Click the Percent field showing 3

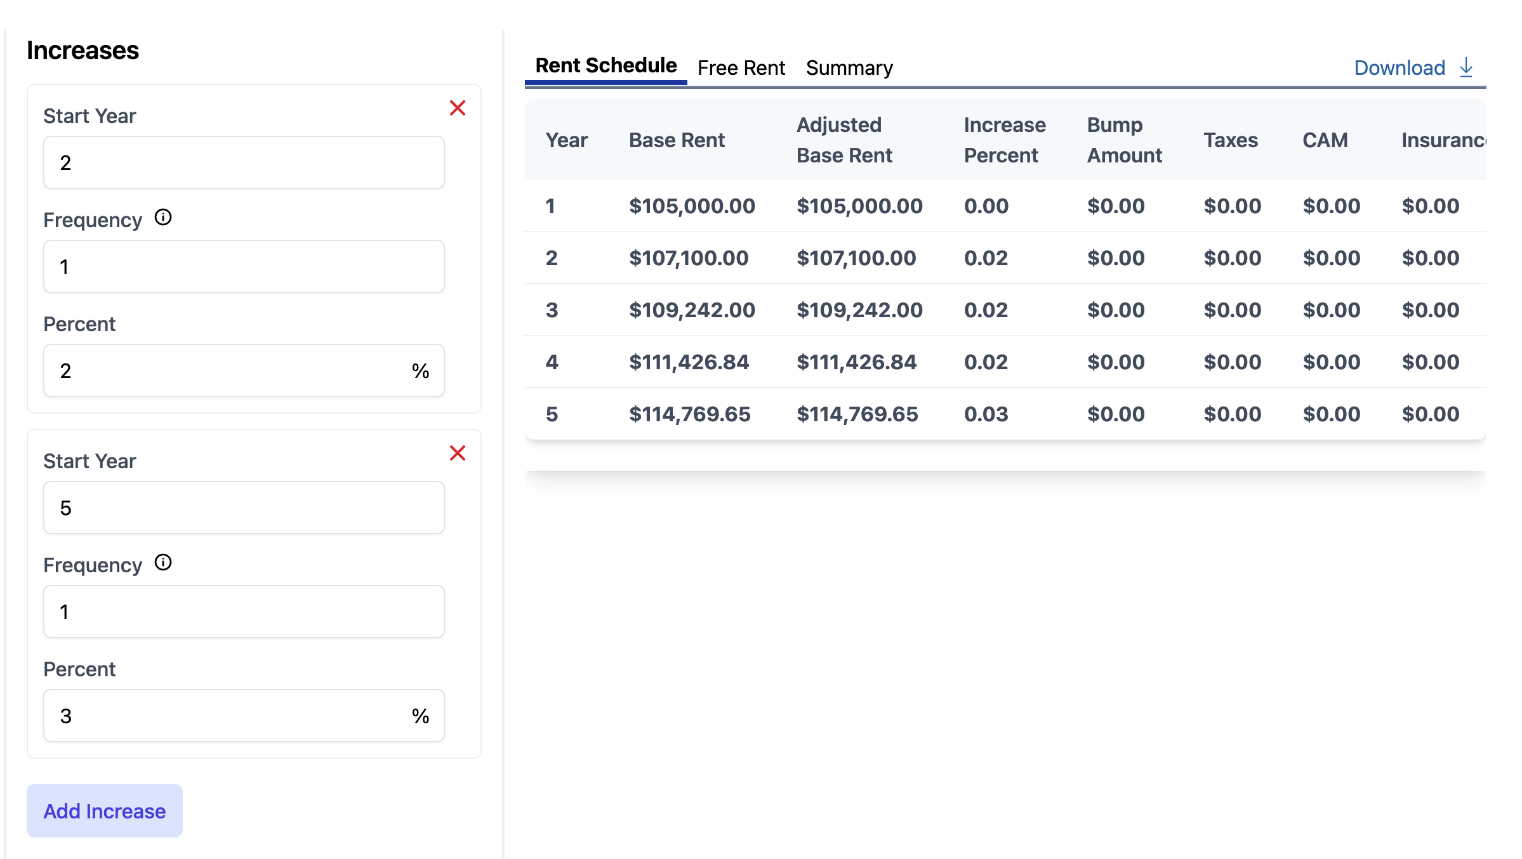tap(244, 716)
